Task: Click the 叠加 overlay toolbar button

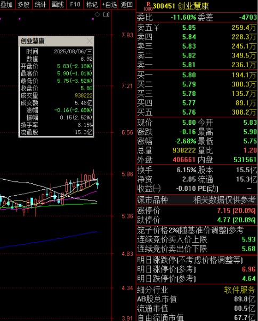Action: (x=7, y=4)
